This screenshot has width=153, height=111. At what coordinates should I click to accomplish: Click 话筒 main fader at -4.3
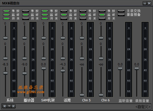[x=63, y=71]
